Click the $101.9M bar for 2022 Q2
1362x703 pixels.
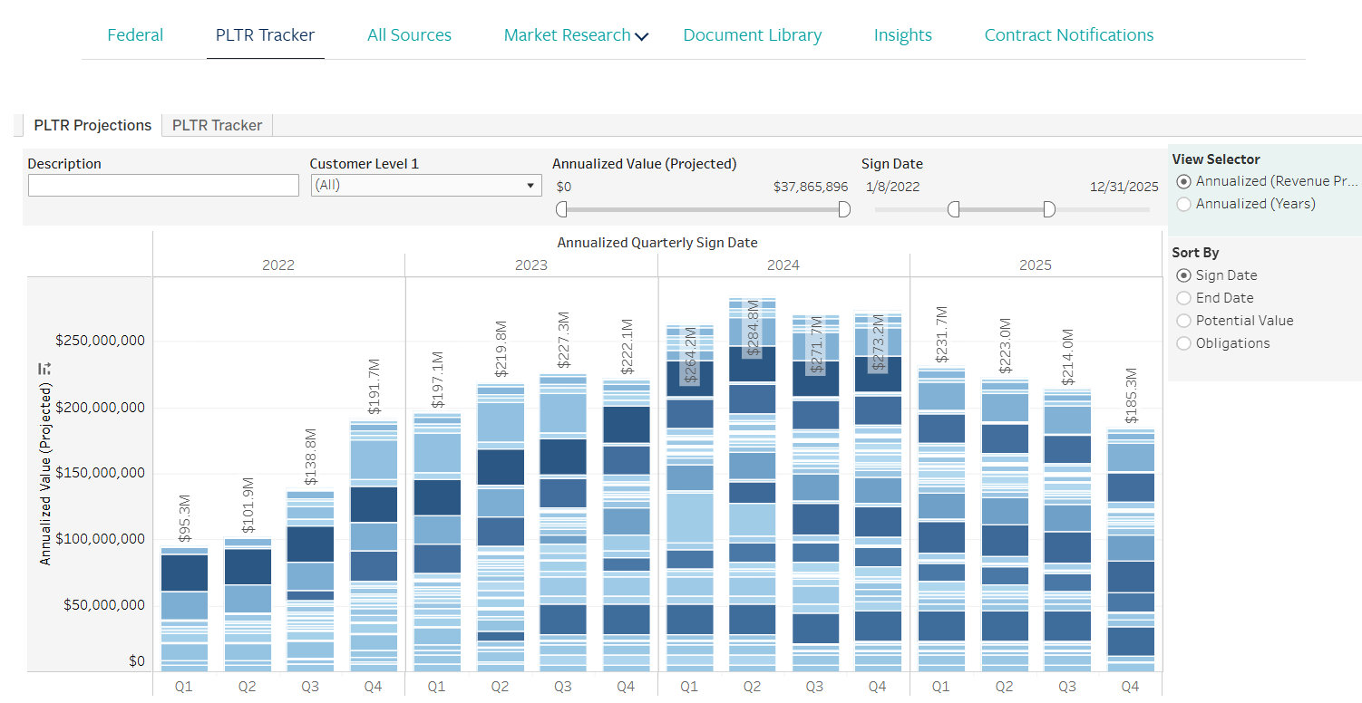(x=248, y=604)
